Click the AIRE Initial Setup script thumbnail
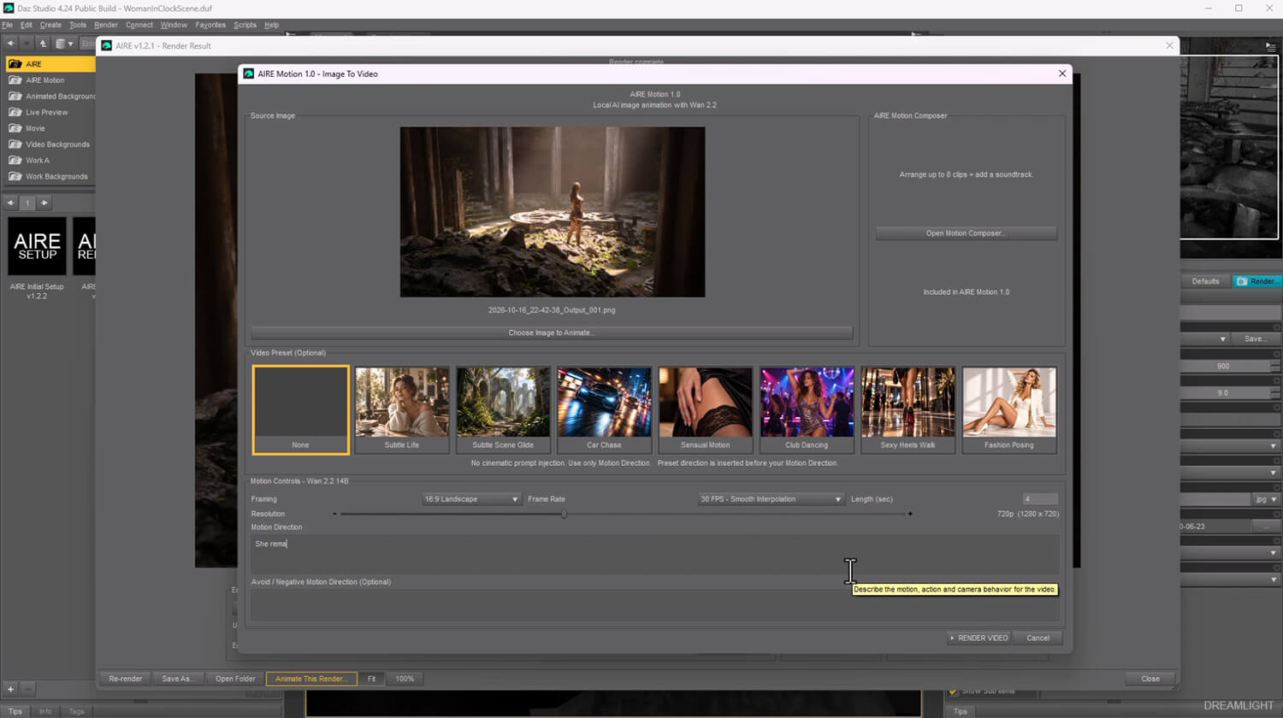 point(37,246)
